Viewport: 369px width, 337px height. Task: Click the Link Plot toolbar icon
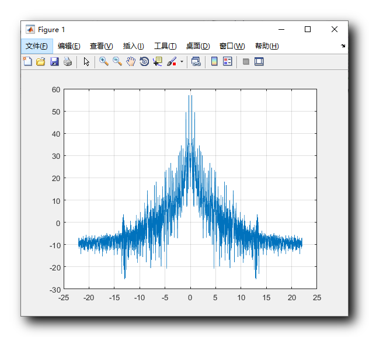point(196,61)
